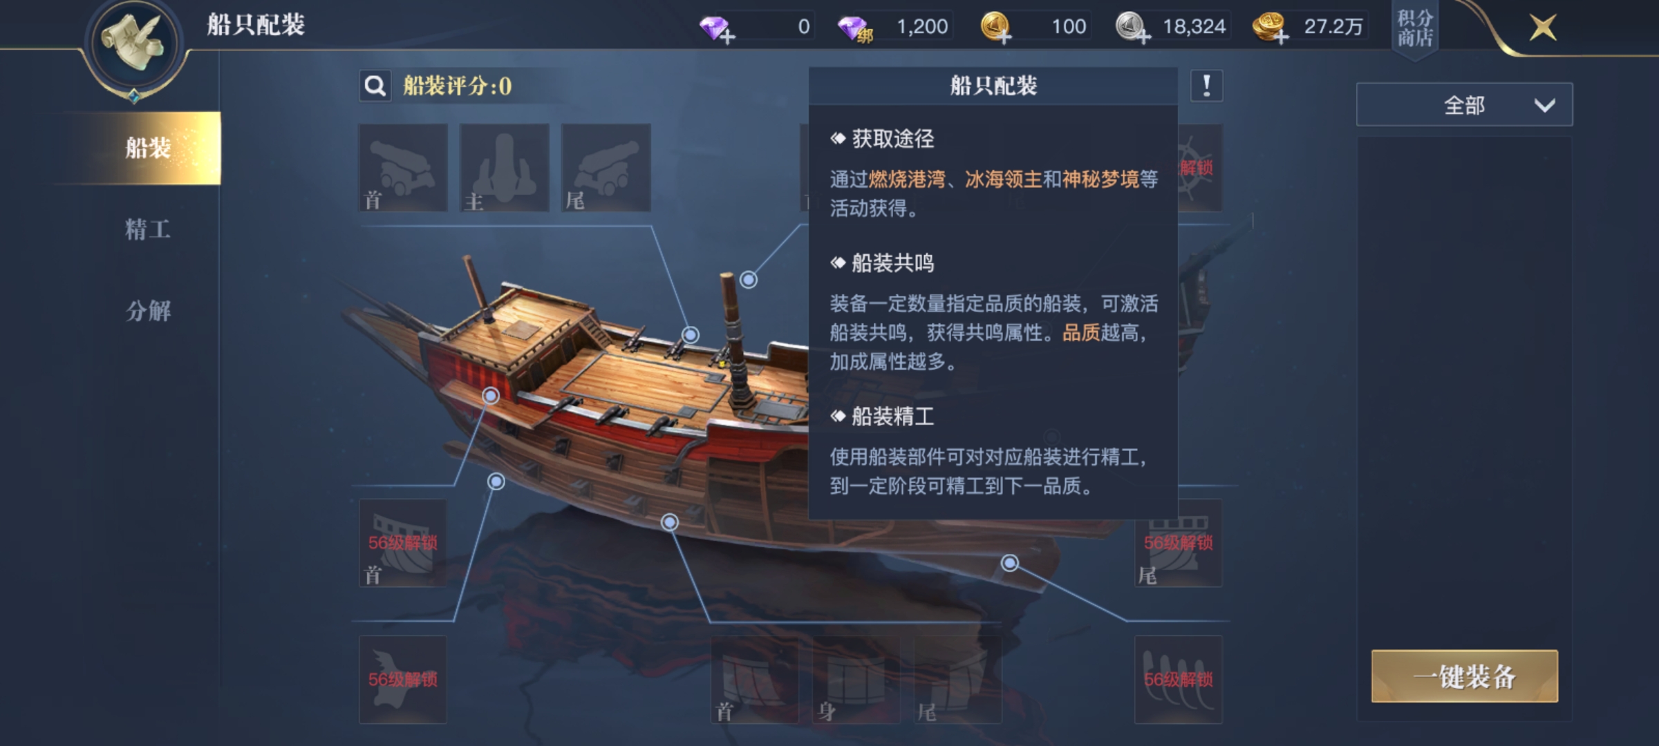Select the main cannon slot marked 主
The width and height of the screenshot is (1659, 746).
pyautogui.click(x=505, y=168)
